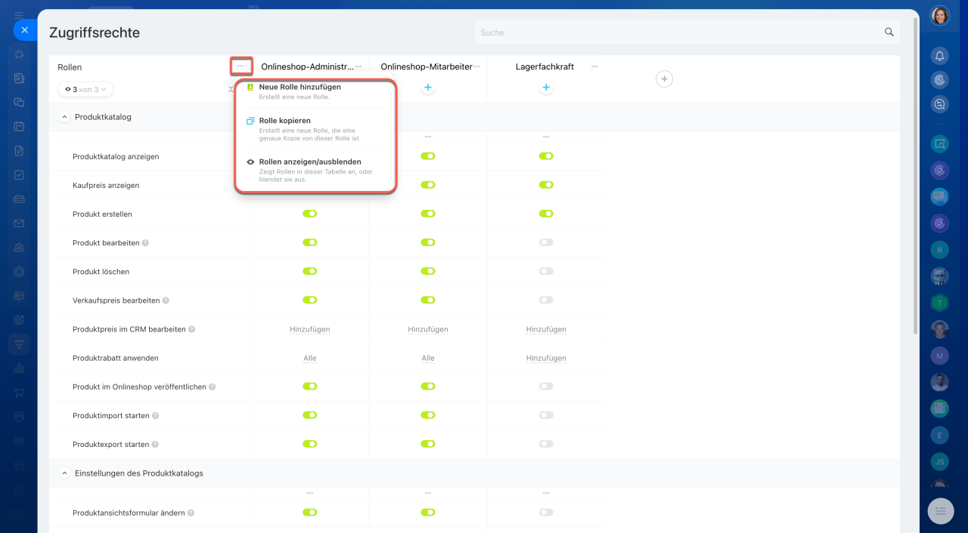The image size is (968, 533).
Task: Show help for Produktansichtsformular ändern
Action: [191, 513]
